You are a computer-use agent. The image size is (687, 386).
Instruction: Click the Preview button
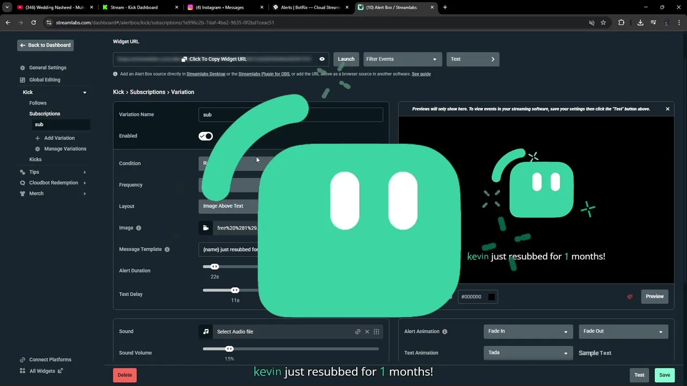[655, 296]
